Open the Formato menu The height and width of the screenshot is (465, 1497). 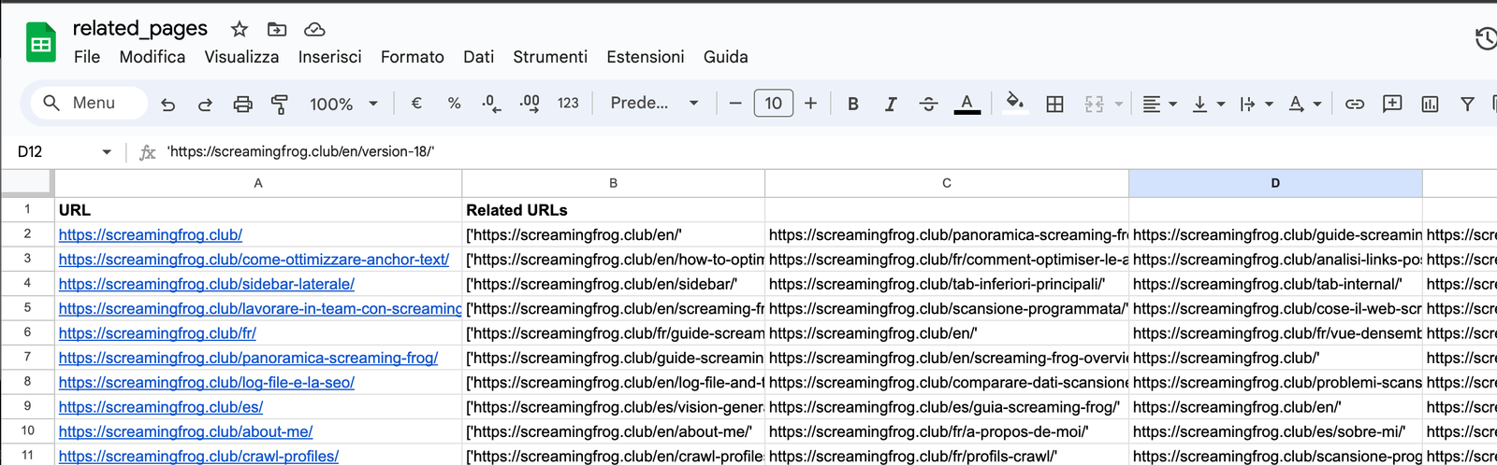[x=412, y=57]
